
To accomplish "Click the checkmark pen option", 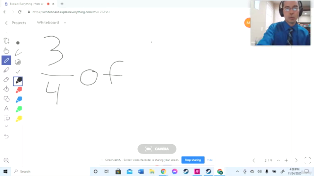I will (18, 71).
